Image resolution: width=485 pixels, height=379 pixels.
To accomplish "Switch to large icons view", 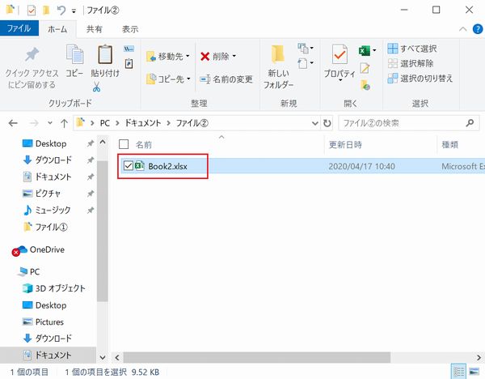I will 474,371.
